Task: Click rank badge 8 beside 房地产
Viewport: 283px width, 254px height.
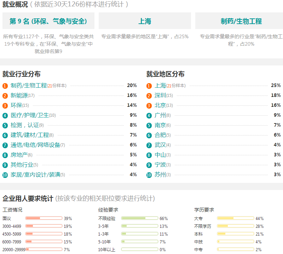Action: (x=5, y=155)
